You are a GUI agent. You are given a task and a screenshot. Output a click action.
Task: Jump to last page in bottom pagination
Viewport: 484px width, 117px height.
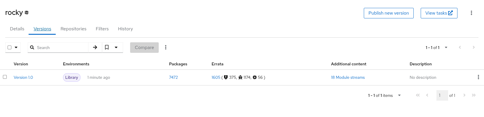pos(474,95)
